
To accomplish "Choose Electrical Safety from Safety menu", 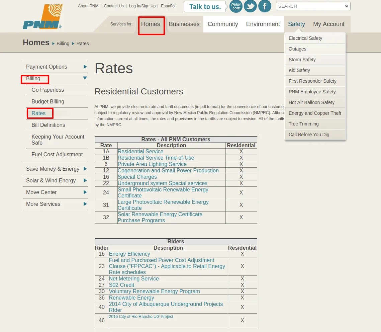I will (315, 38).
